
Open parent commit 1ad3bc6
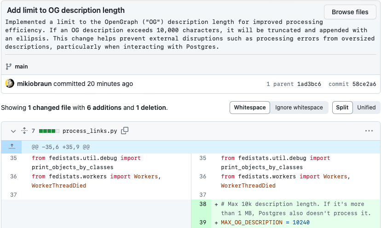308,84
